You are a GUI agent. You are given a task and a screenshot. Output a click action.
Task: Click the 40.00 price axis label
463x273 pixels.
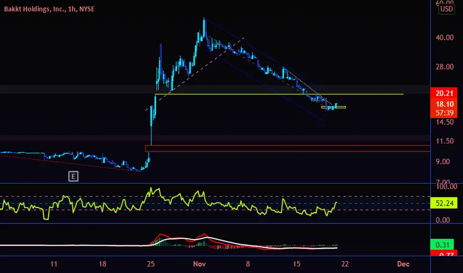(445, 38)
